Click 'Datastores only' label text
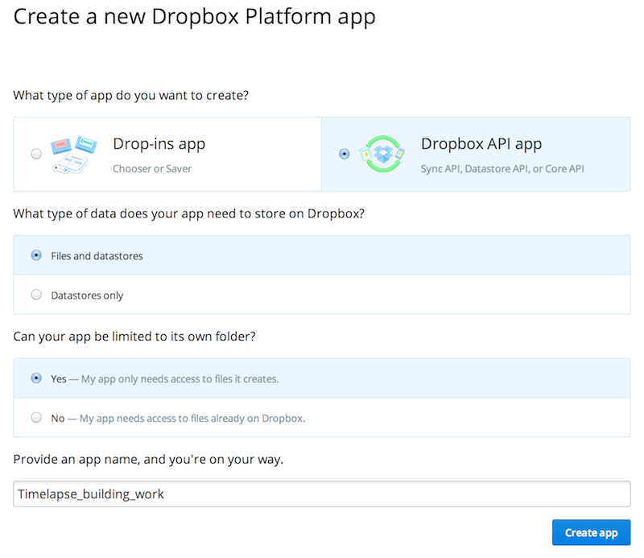 pyautogui.click(x=87, y=296)
